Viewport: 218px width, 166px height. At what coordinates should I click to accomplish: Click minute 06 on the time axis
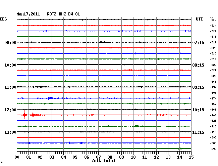click(87, 157)
